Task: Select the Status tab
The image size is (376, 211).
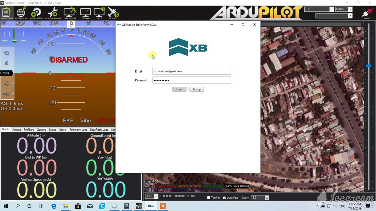Action: pyautogui.click(x=53, y=130)
